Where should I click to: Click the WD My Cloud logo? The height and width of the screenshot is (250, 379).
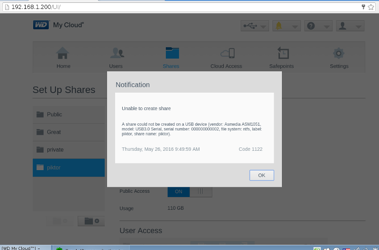[58, 25]
